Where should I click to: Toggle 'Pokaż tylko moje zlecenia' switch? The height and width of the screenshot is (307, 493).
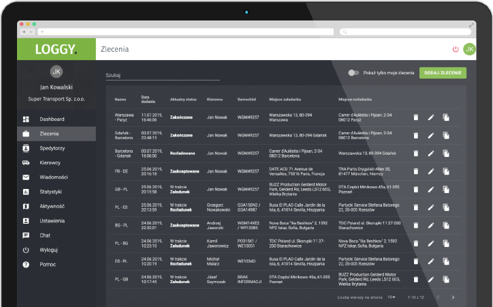tap(353, 72)
